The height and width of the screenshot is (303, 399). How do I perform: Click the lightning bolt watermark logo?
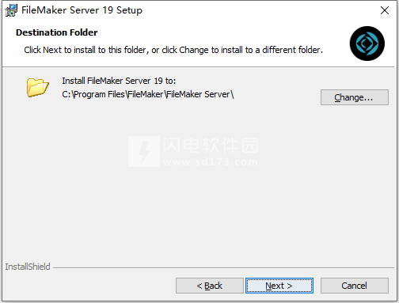click(144, 151)
